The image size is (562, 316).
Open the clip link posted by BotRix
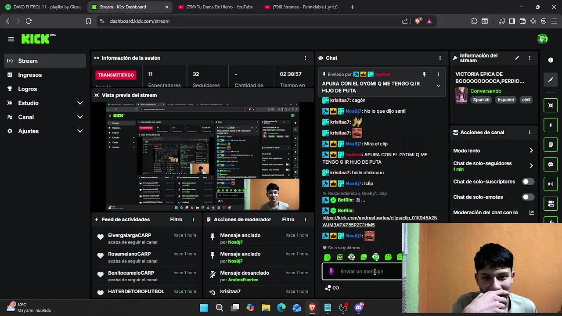pos(380,221)
